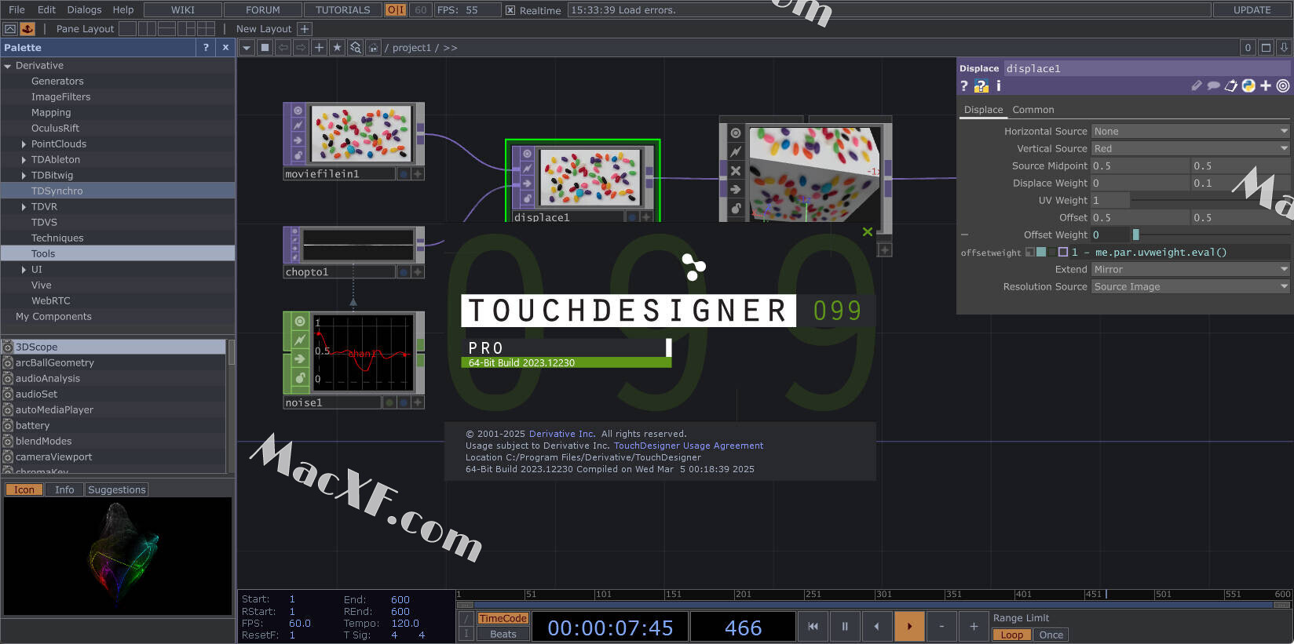1294x644 pixels.
Task: Jump to start of timeline
Action: [813, 626]
